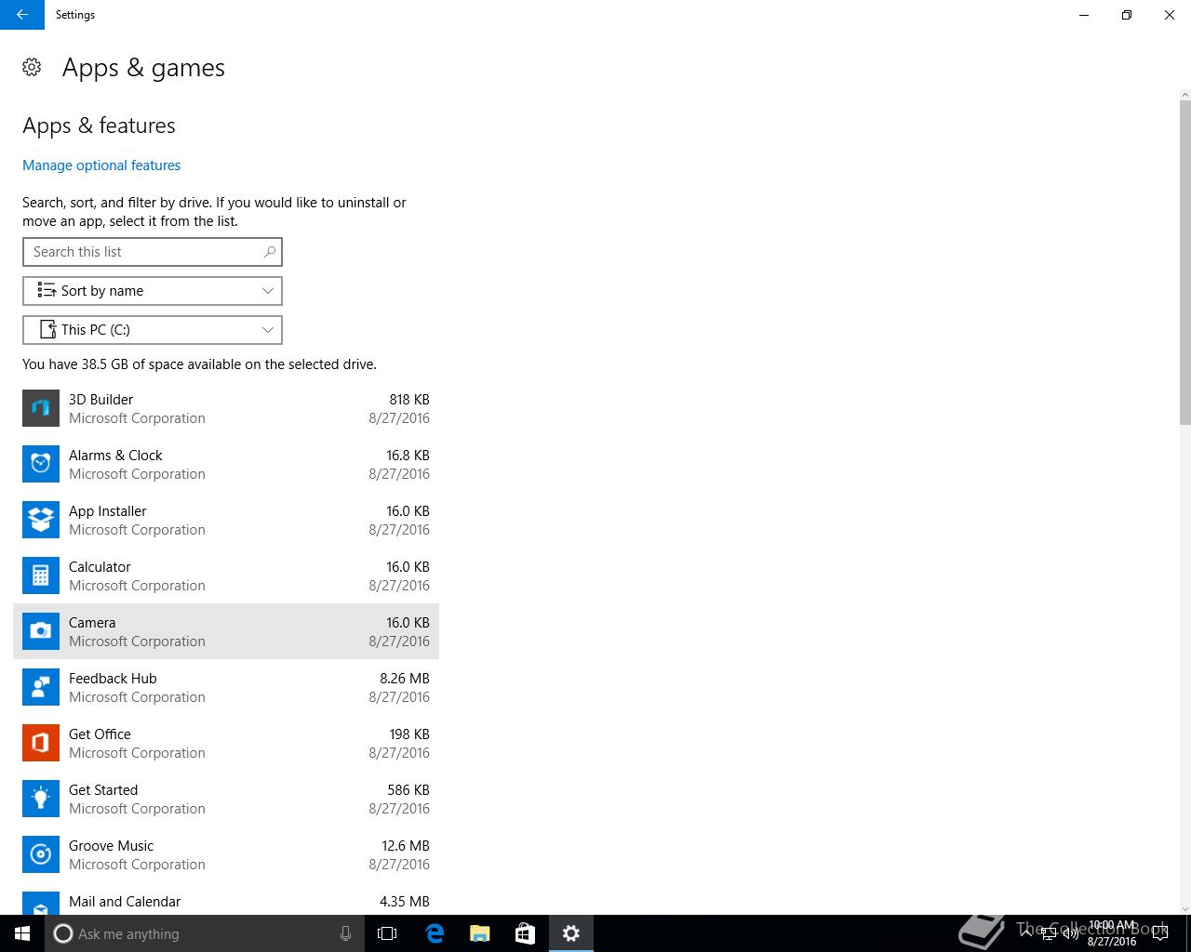Click the Camera app icon
The width and height of the screenshot is (1191, 952).
(x=41, y=631)
